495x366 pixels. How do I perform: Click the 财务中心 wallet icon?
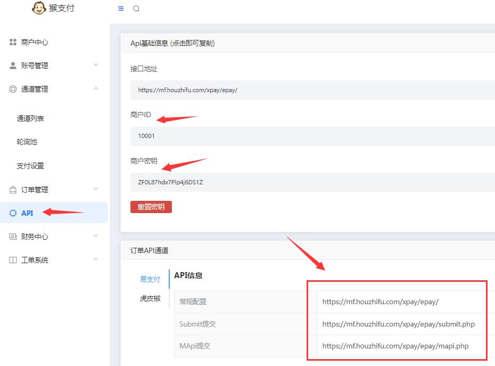(x=13, y=237)
